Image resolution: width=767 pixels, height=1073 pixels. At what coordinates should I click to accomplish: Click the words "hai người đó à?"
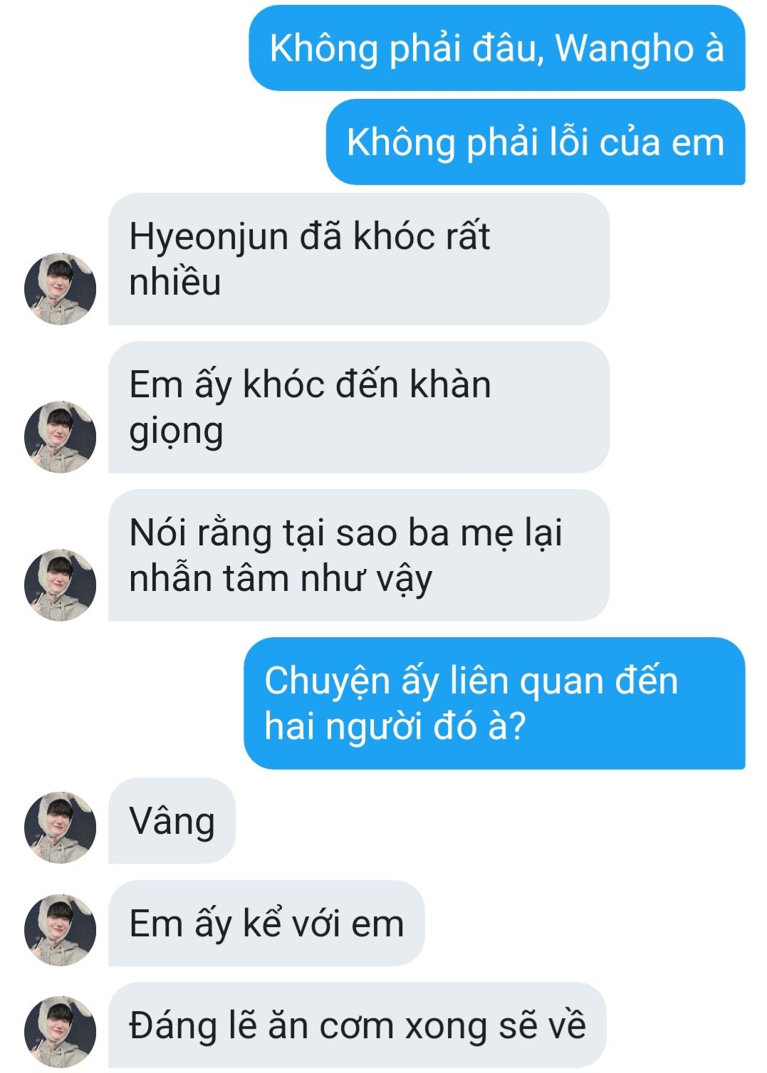[395, 727]
